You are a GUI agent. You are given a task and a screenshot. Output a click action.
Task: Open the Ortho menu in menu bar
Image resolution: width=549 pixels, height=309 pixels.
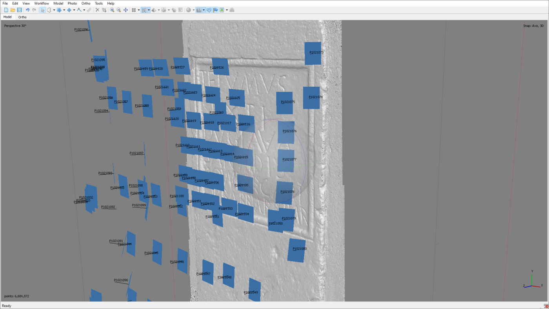[86, 3]
